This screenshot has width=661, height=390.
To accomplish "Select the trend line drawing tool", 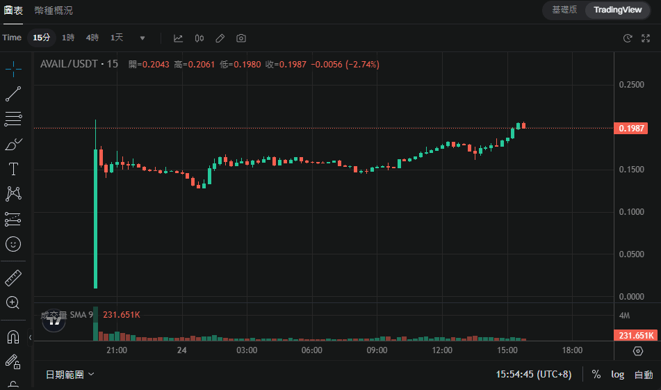I will coord(13,93).
